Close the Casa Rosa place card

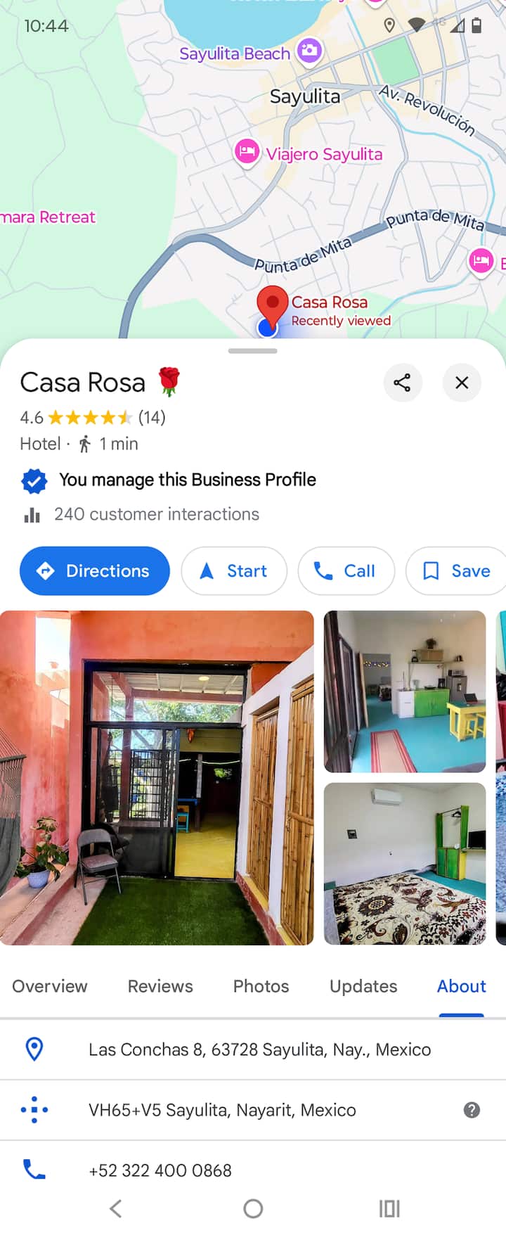point(462,383)
